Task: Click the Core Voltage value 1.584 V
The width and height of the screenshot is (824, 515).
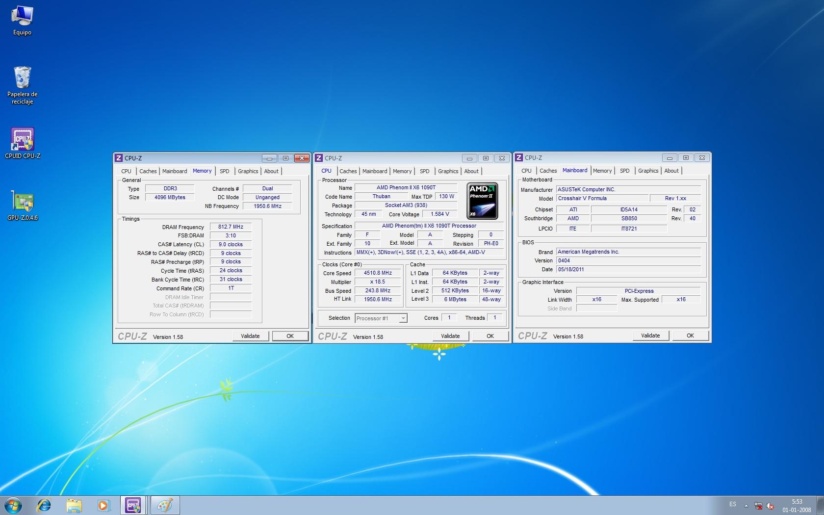Action: (x=439, y=214)
